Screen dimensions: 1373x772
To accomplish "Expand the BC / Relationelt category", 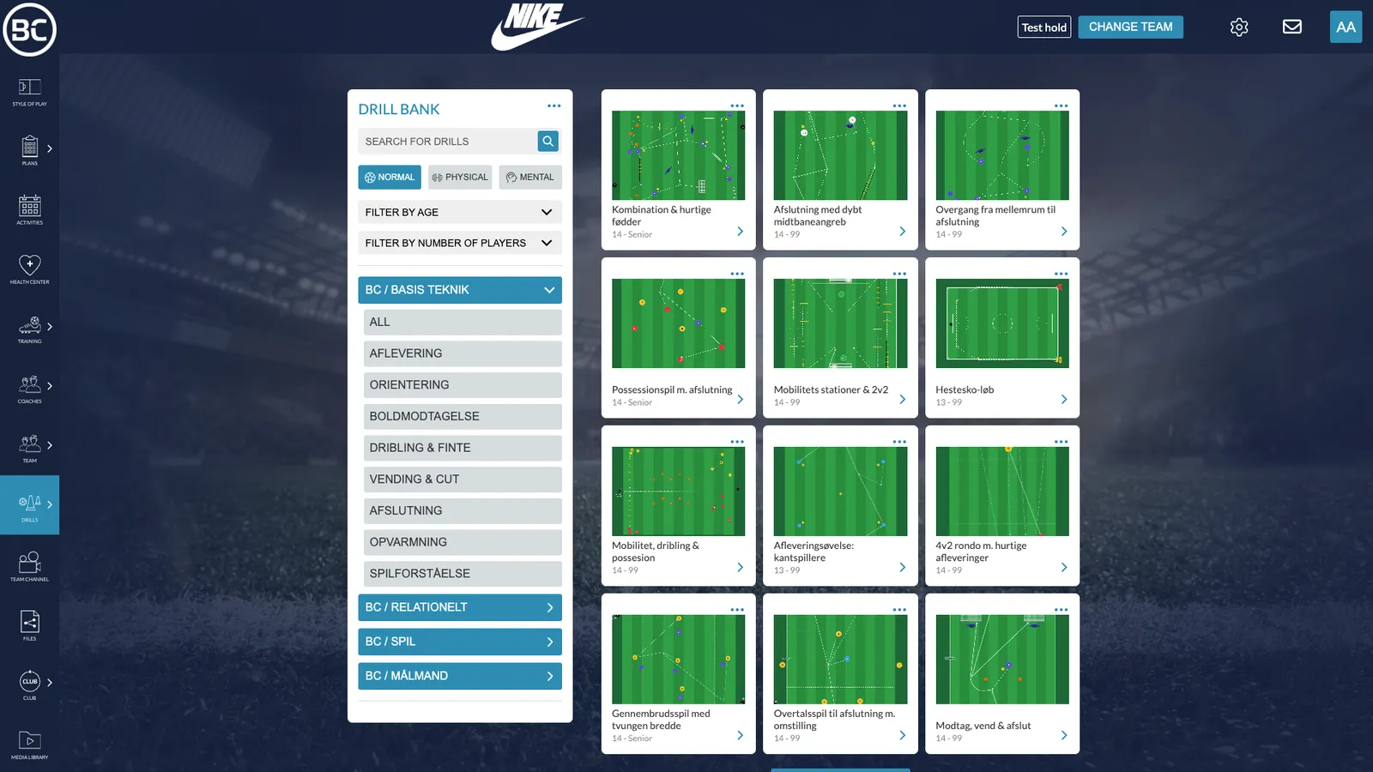I will 460,607.
